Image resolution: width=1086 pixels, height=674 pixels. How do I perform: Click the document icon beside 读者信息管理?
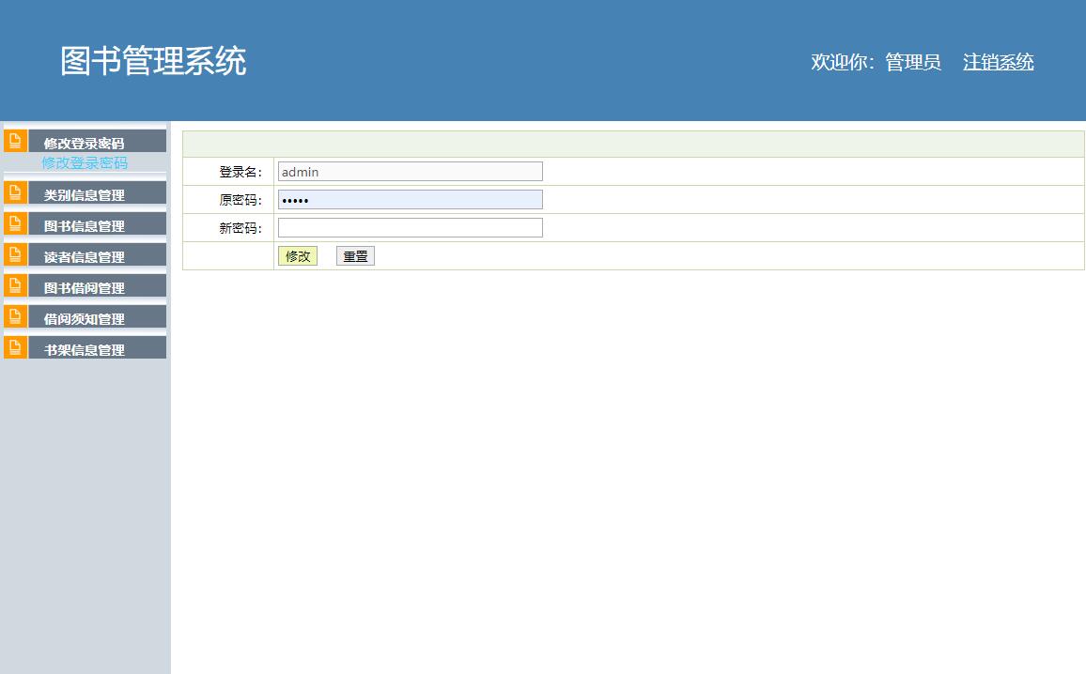click(14, 254)
